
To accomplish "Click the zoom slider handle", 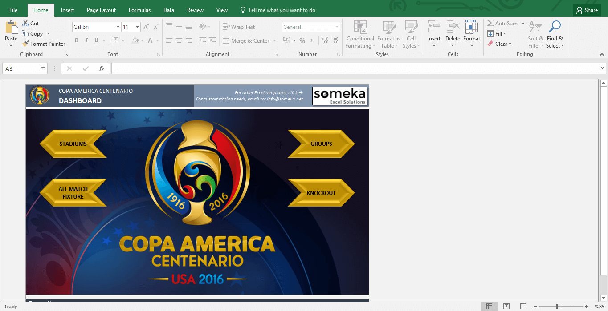I will [557, 307].
